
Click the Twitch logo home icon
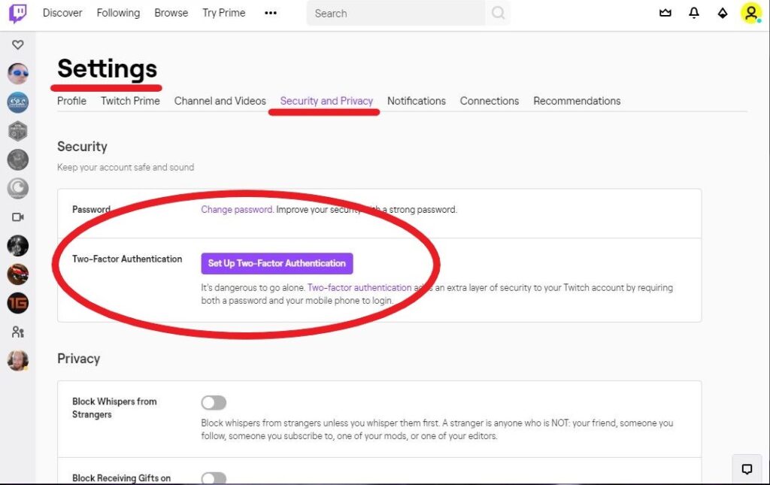[17, 13]
